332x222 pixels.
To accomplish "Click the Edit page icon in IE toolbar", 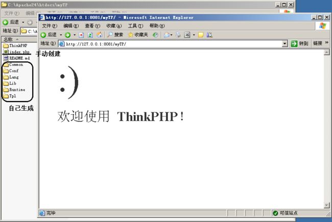I will click(x=187, y=35).
